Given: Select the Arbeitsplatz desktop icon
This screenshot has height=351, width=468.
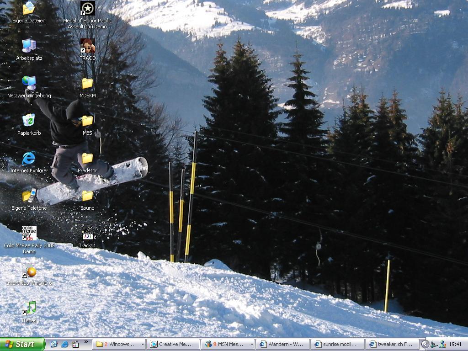Looking at the screenshot, I should [x=29, y=46].
